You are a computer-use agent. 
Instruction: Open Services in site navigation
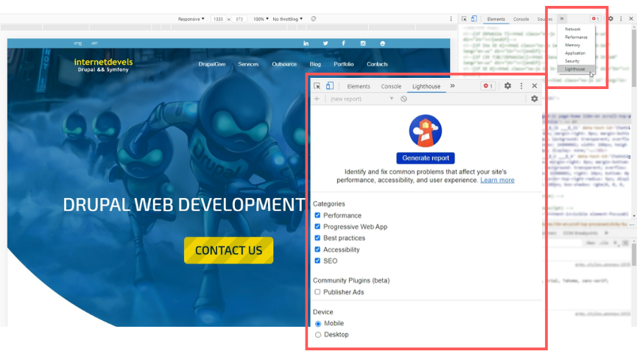(x=248, y=64)
